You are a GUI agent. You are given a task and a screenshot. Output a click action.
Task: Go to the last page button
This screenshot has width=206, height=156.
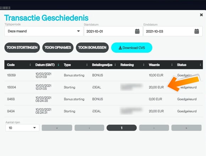186,128
